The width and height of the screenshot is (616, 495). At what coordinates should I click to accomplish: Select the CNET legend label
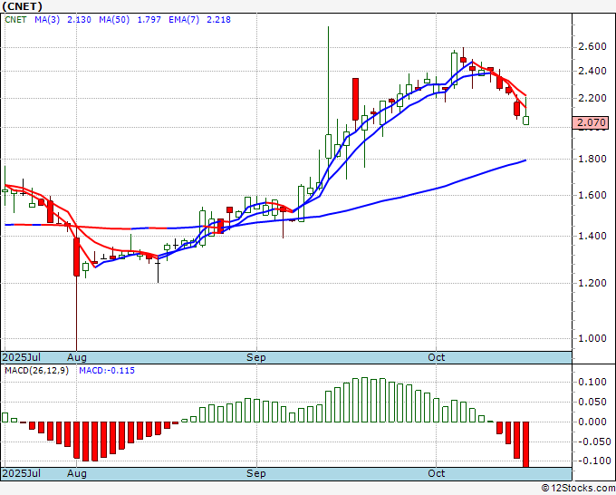tap(15, 20)
